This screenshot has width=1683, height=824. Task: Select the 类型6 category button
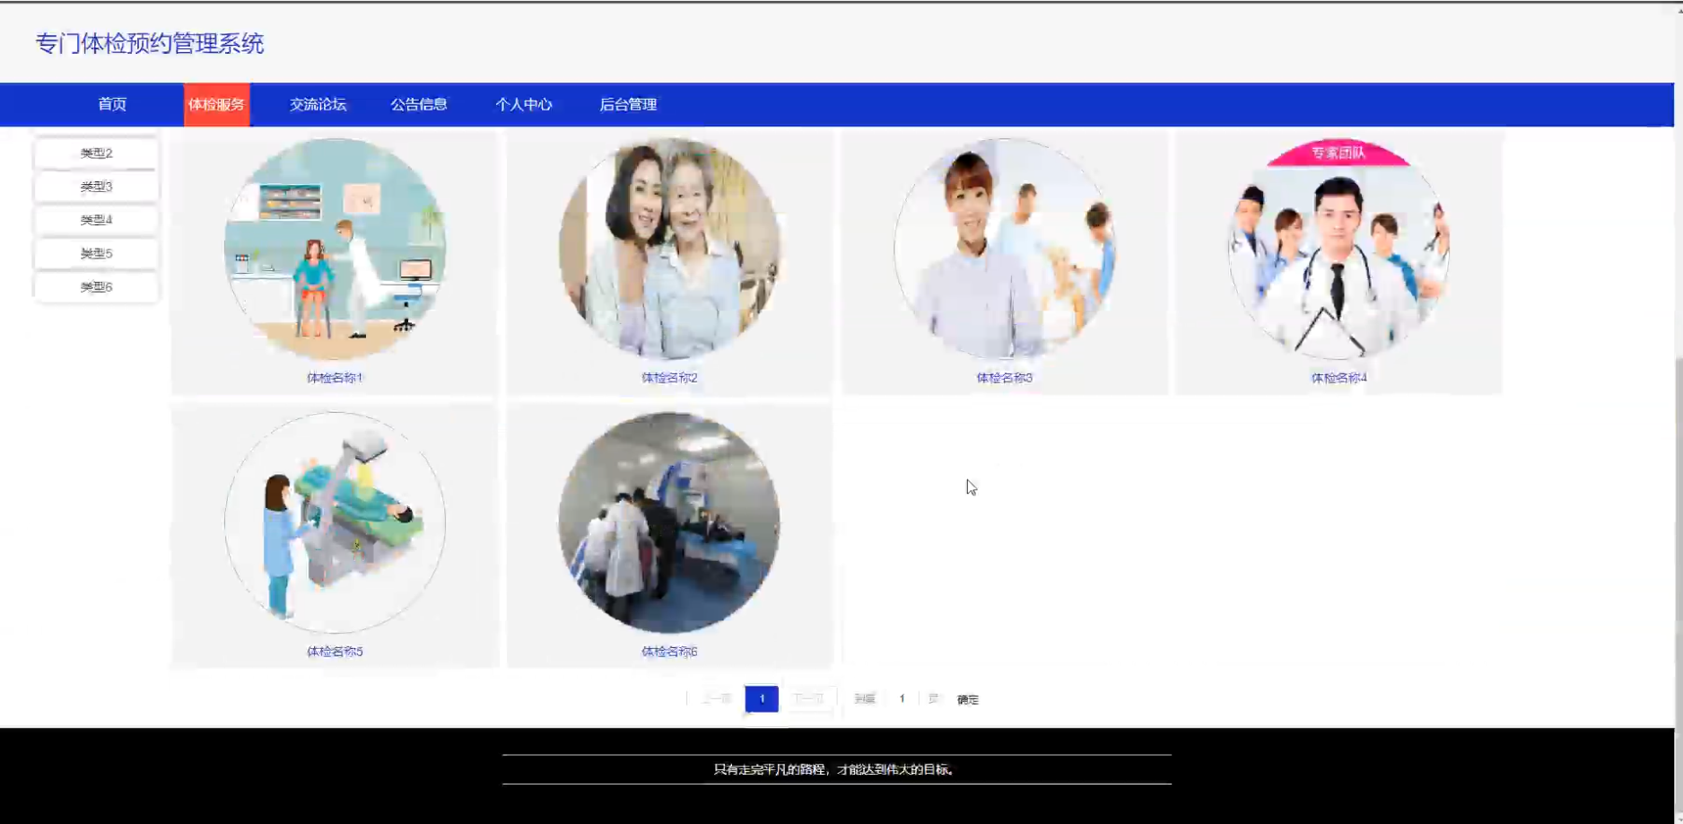tap(96, 286)
